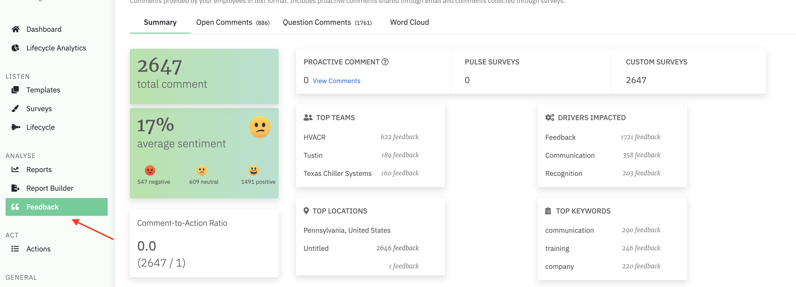Click the Report Builder export icon
Screen dimensions: 796x287
pos(15,188)
